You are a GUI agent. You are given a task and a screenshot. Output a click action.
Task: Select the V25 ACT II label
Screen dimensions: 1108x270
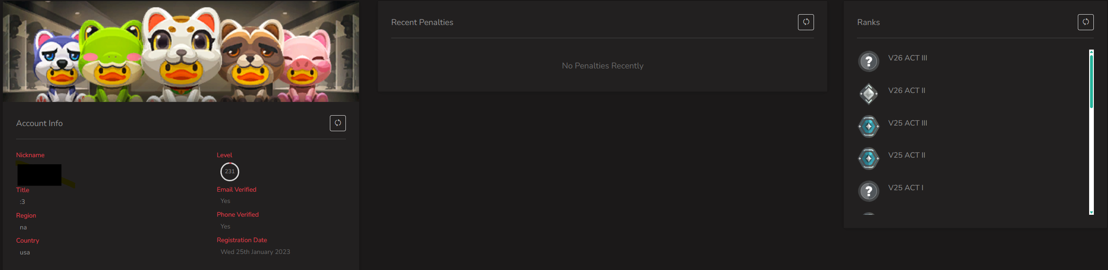point(907,155)
